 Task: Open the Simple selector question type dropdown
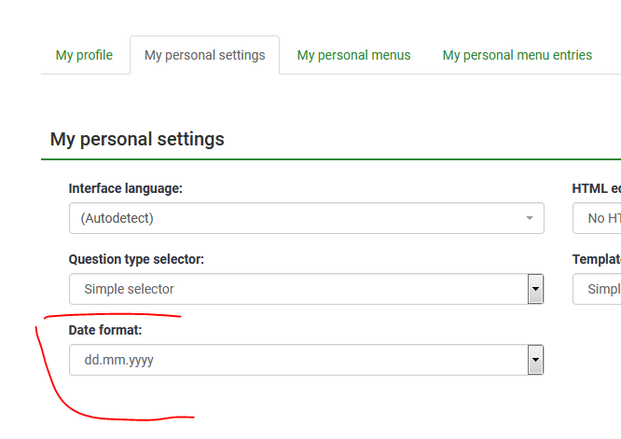pyautogui.click(x=298, y=289)
